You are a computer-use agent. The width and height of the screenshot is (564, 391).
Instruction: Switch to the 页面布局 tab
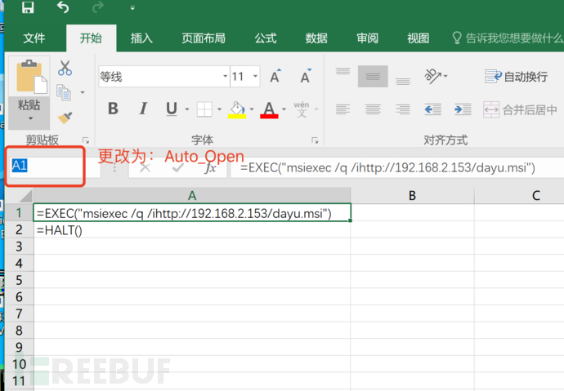coord(204,38)
